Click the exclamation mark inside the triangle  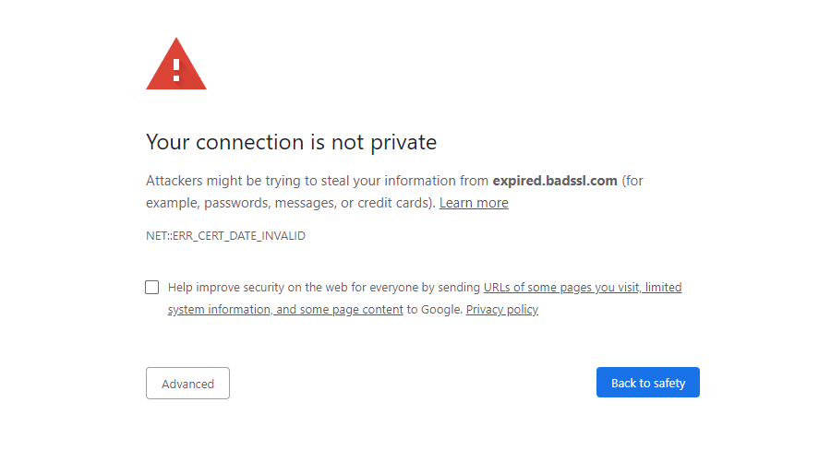[176, 69]
